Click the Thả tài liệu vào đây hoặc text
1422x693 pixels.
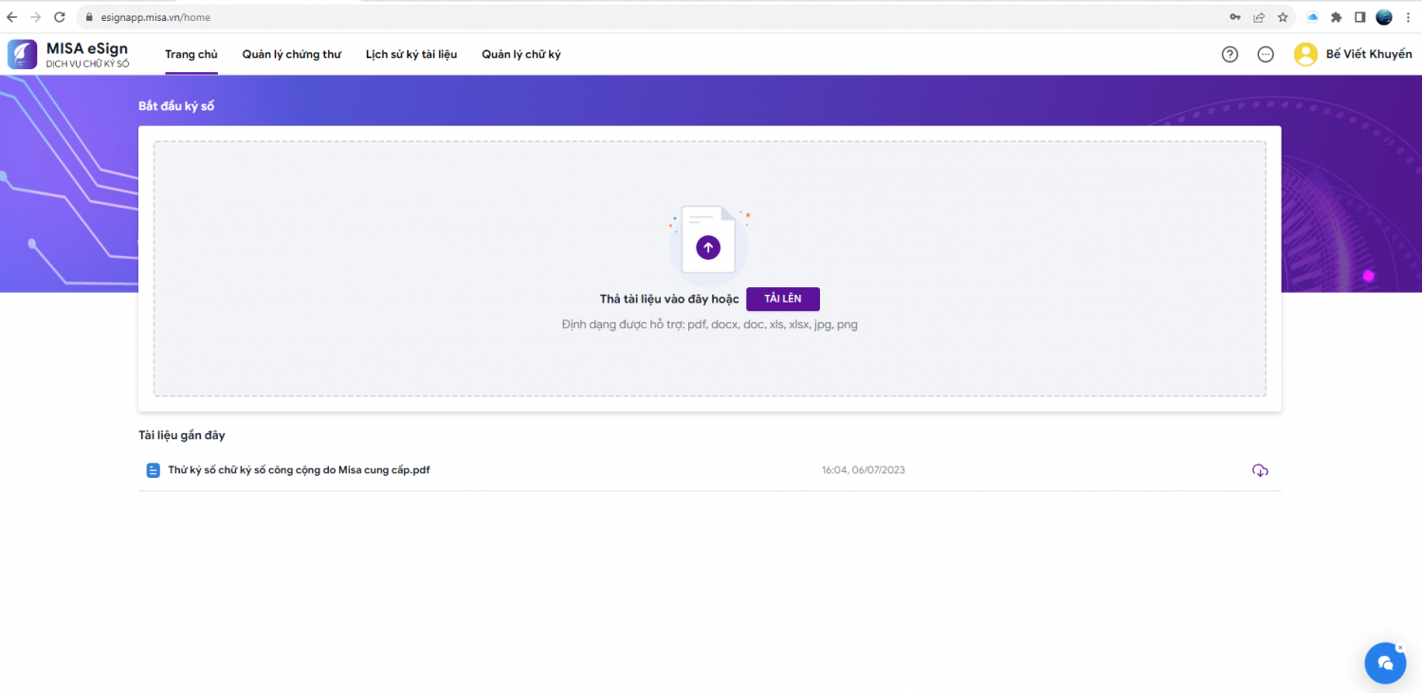(x=669, y=299)
